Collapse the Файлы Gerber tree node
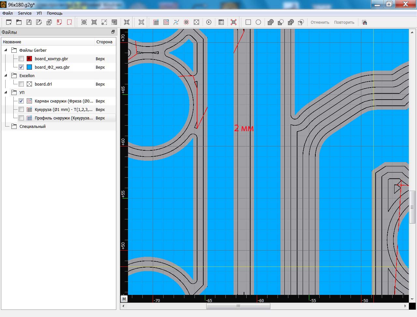The width and height of the screenshot is (417, 317). 6,50
